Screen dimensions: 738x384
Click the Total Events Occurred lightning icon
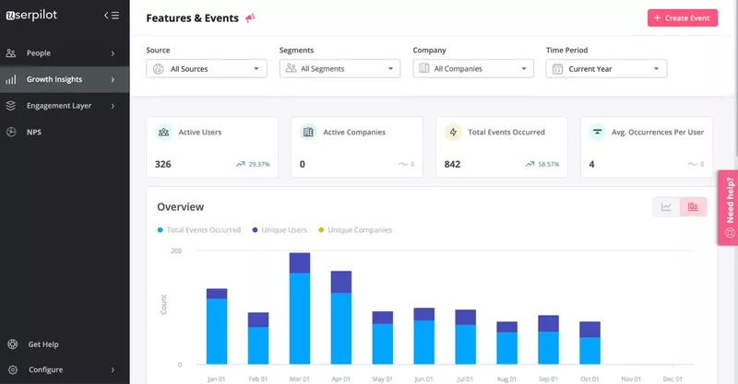tap(453, 133)
